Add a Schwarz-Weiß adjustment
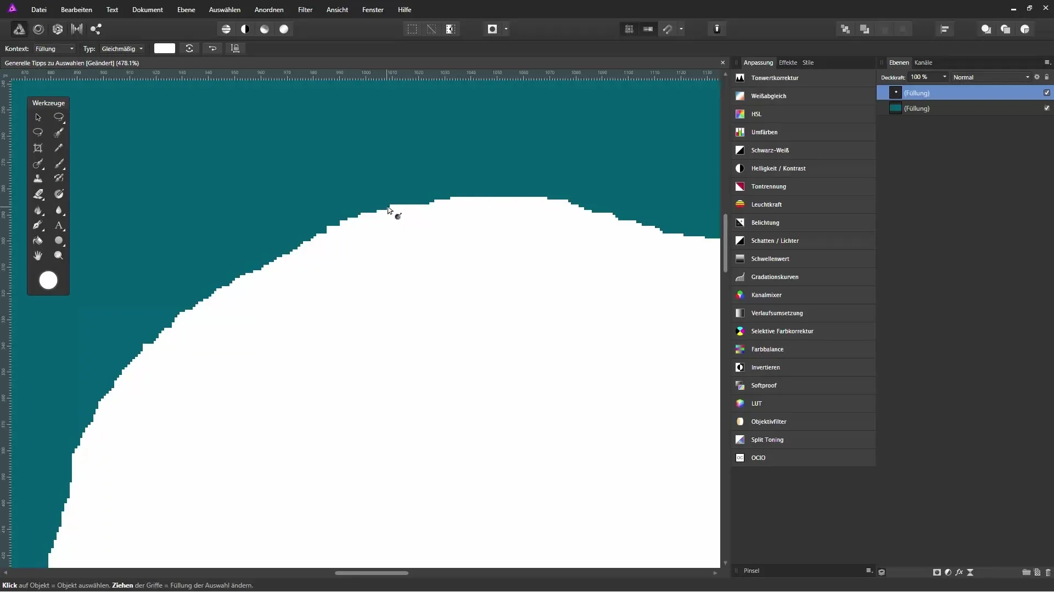 803,150
